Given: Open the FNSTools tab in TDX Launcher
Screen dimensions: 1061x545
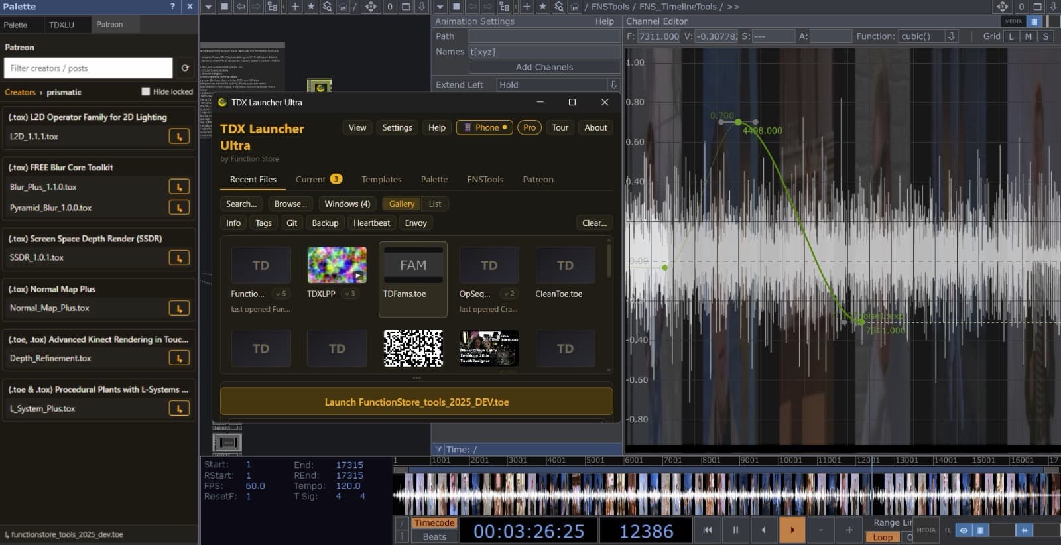Looking at the screenshot, I should pos(485,179).
